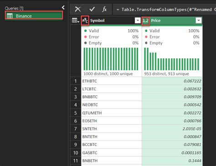Select the price 0.067222 cell
216x166 pixels.
(x=172, y=81)
